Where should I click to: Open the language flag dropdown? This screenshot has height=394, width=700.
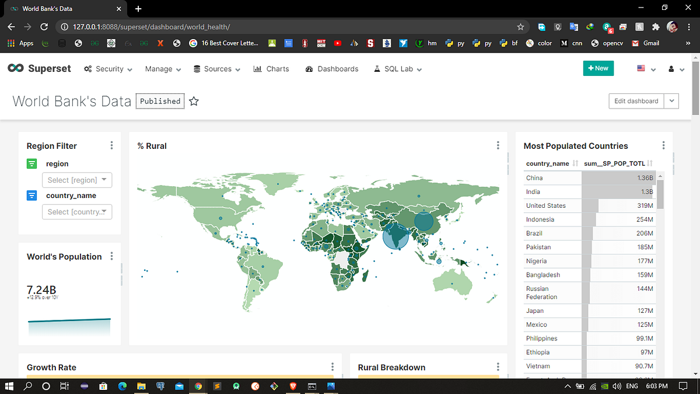[646, 69]
